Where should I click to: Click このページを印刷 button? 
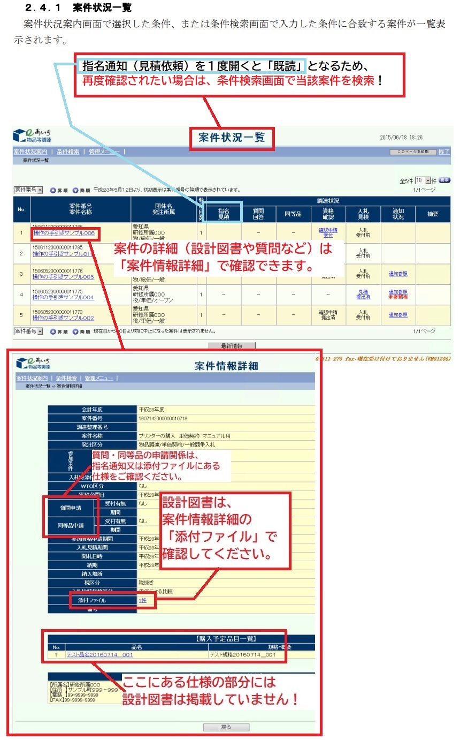(x=413, y=152)
